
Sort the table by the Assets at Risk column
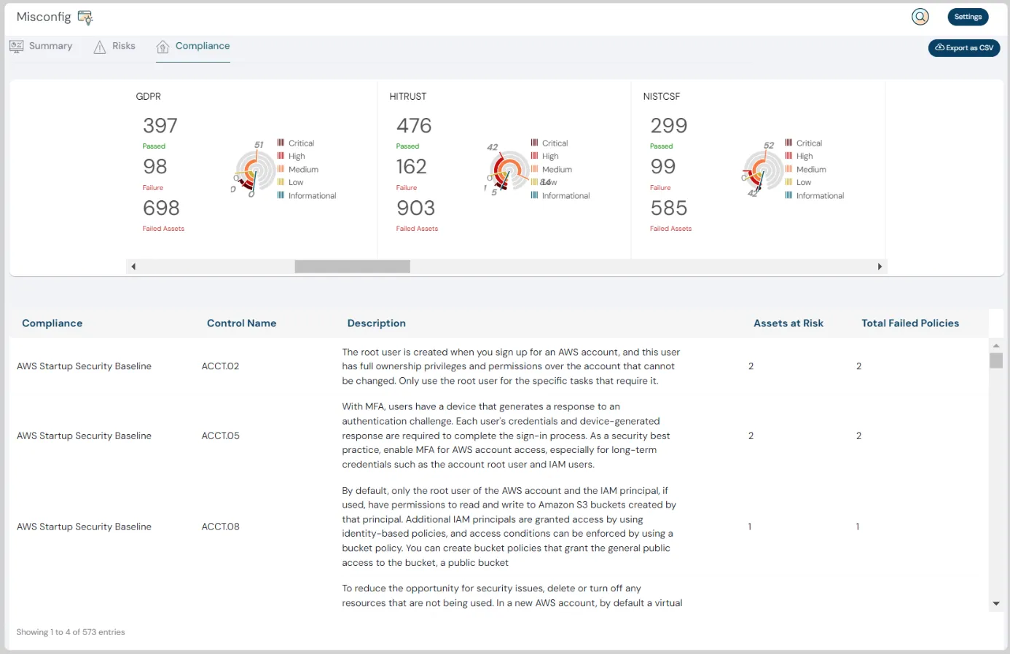(x=788, y=323)
